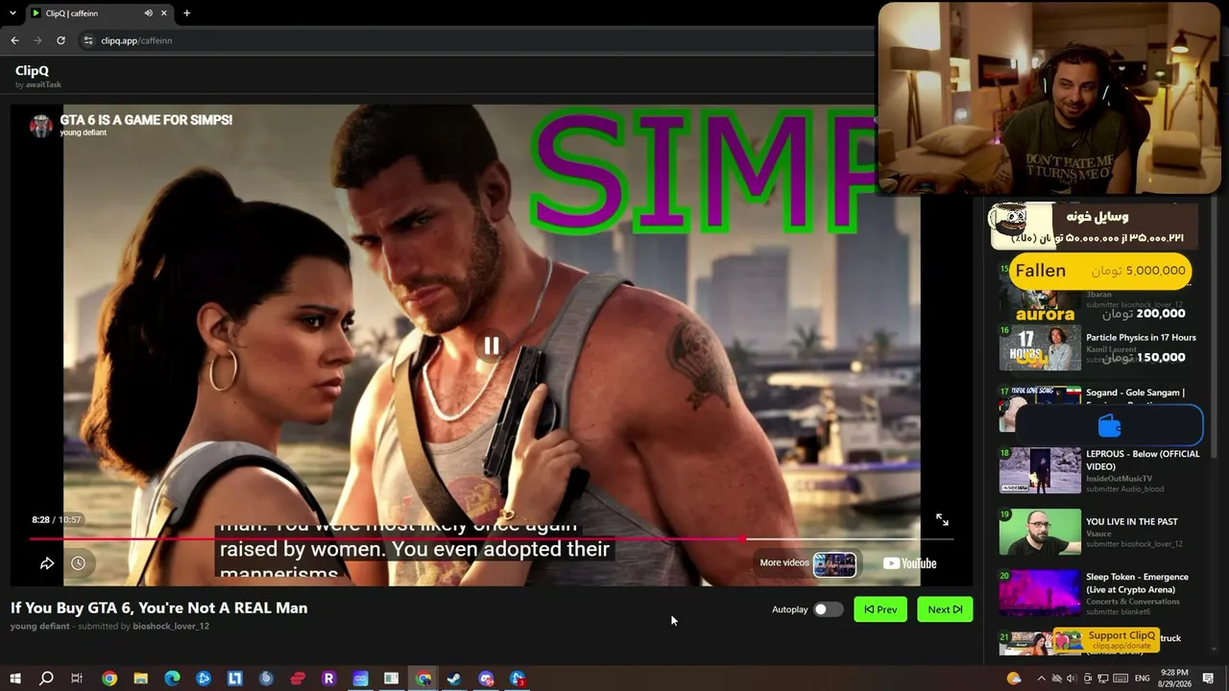Click the weather icon in the taskbar

[1014, 679]
